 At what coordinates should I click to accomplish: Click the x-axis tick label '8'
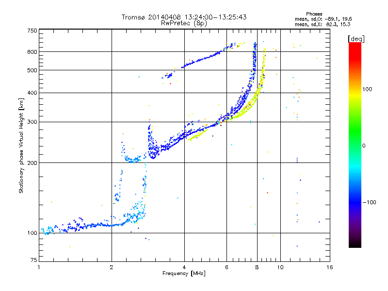(257, 267)
